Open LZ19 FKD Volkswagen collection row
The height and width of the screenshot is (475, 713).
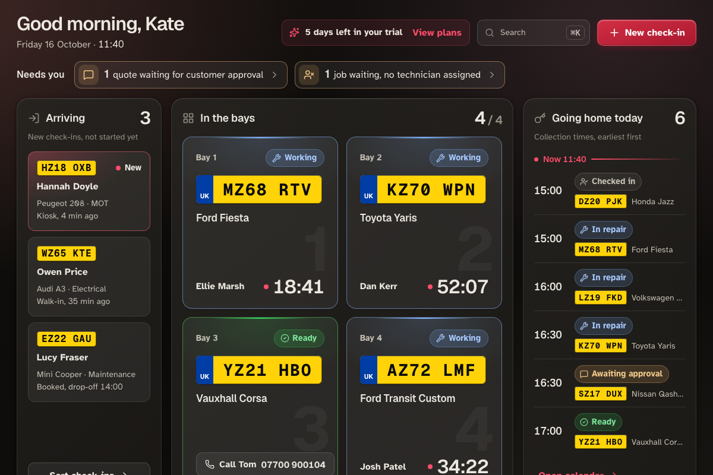[x=610, y=287]
